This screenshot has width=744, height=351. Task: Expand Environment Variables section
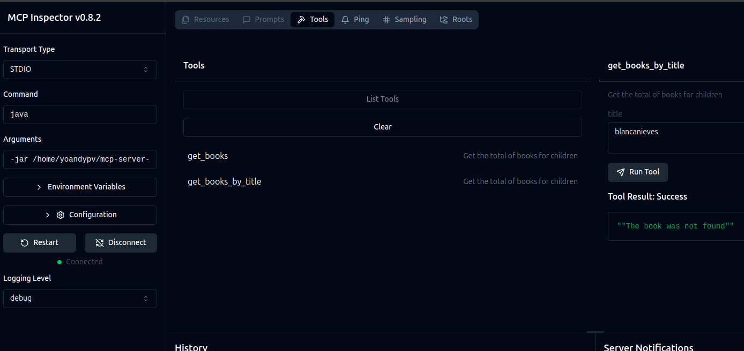[x=80, y=187]
